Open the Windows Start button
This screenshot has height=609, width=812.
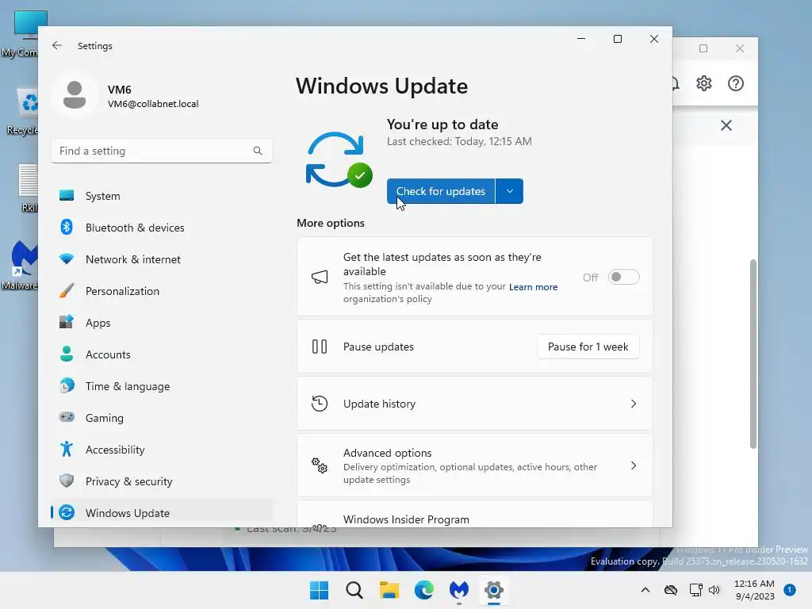point(319,590)
